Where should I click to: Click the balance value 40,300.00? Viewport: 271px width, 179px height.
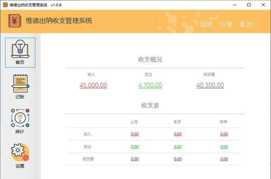210,85
